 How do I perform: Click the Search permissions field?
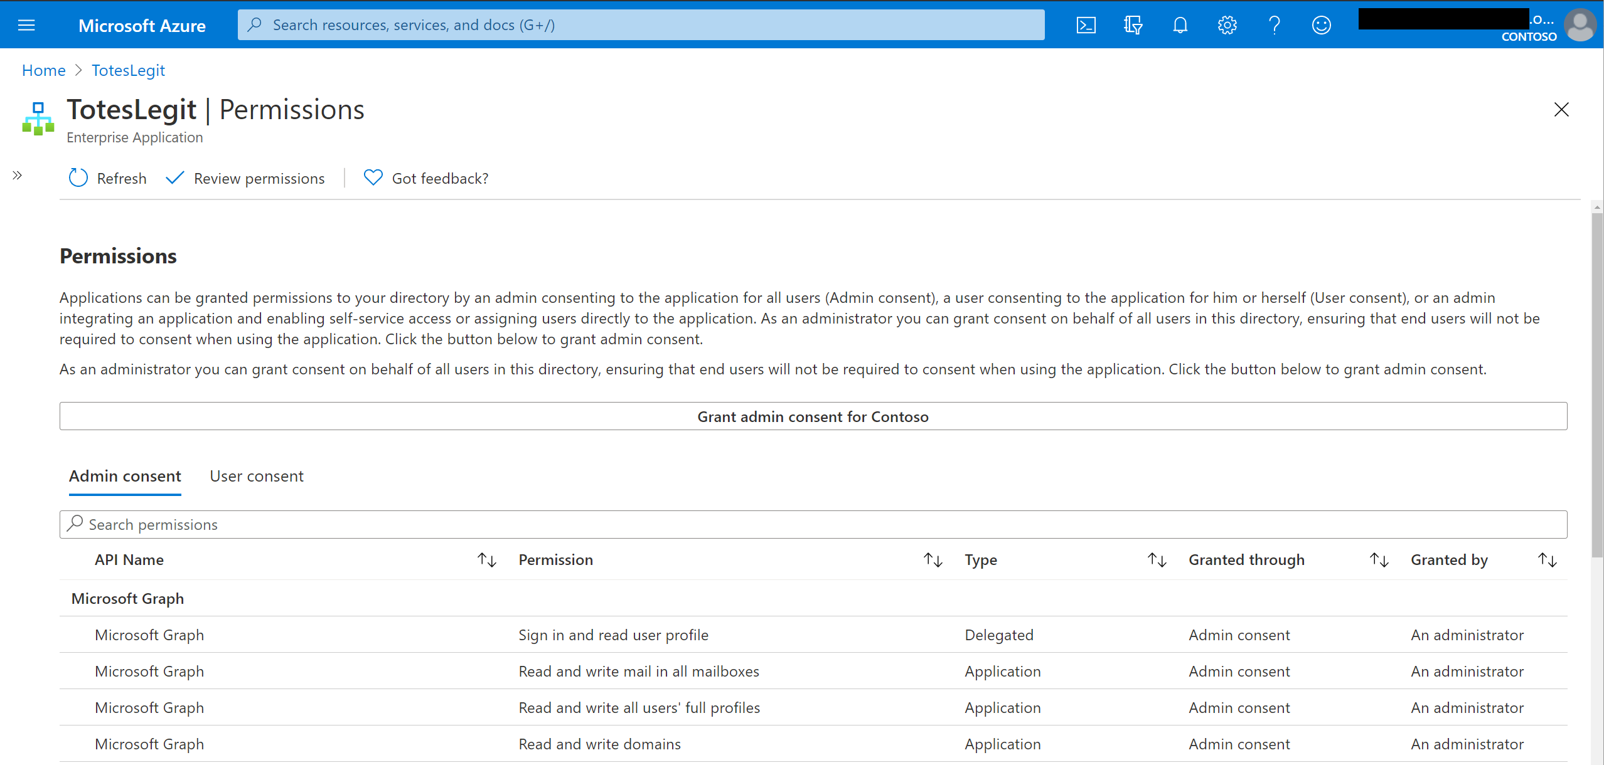click(813, 524)
